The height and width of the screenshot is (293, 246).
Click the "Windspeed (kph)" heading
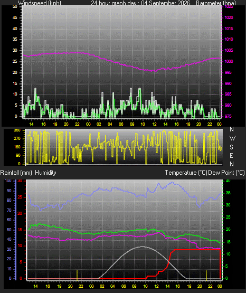(x=40, y=3)
